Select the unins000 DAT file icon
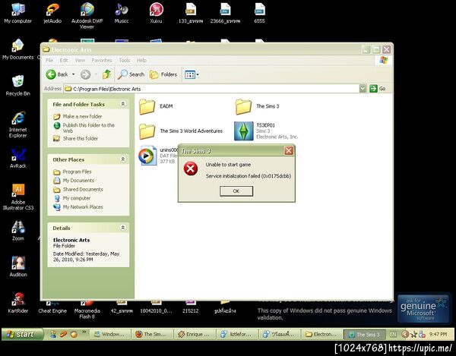The image size is (456, 356). pos(147,156)
